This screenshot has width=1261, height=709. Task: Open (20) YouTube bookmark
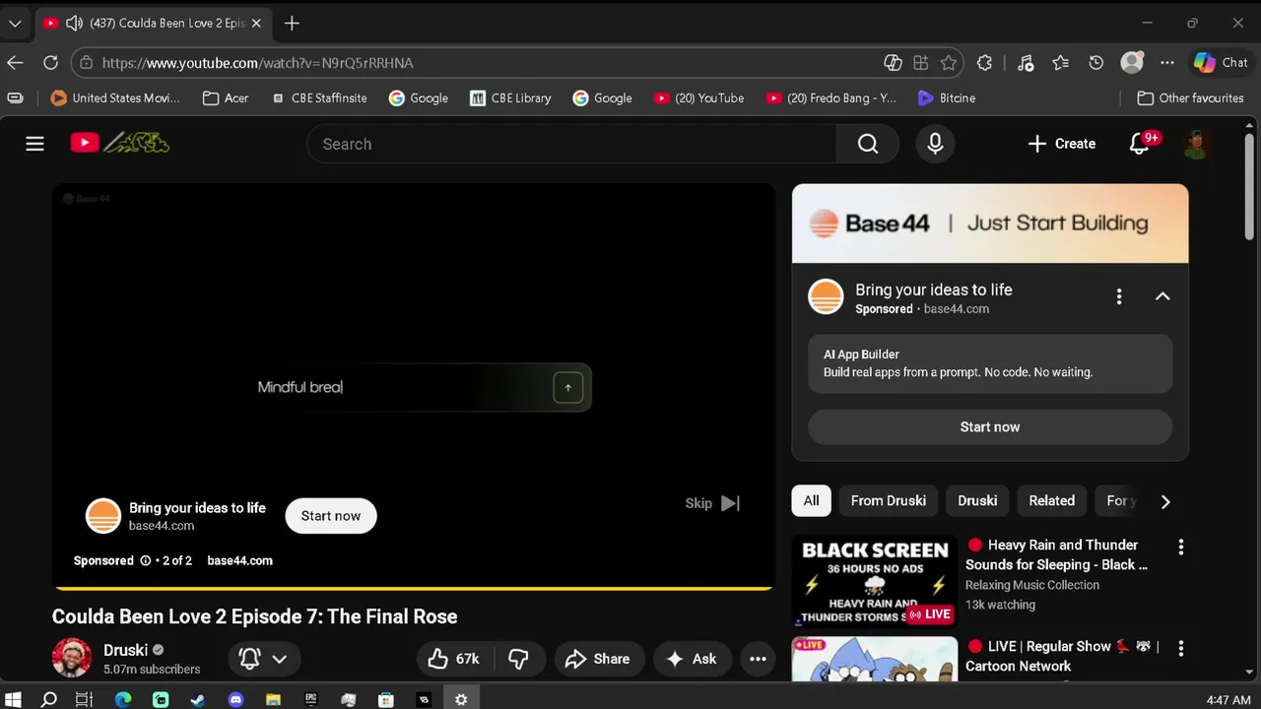point(698,97)
